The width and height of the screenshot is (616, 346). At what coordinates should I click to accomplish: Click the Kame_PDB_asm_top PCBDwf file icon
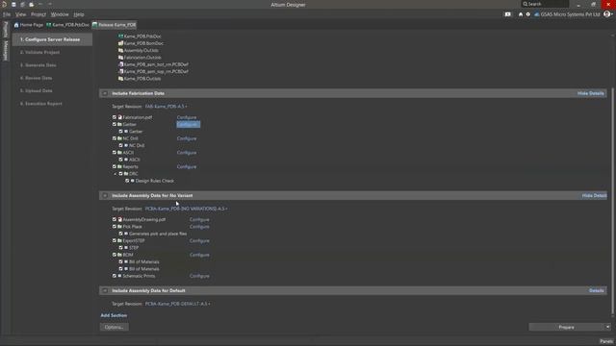tap(120, 71)
